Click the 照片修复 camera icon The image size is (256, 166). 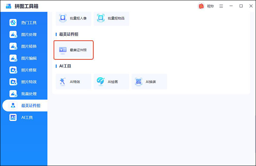pyautogui.click(x=13, y=70)
